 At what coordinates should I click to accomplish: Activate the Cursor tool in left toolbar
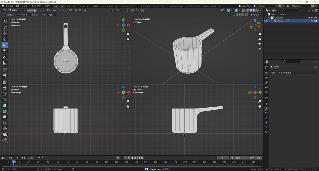tap(5, 27)
